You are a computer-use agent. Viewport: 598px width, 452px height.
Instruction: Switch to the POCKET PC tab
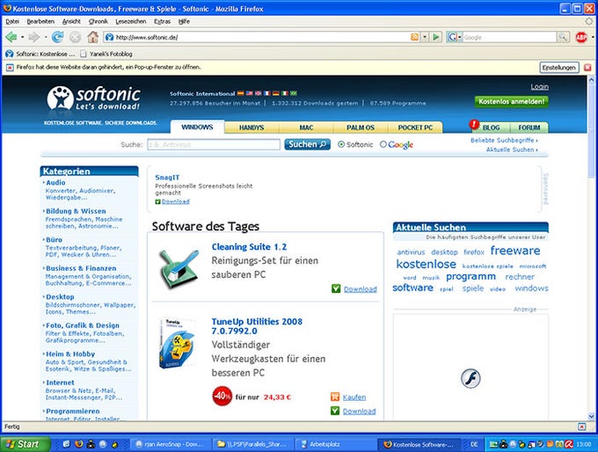(415, 127)
